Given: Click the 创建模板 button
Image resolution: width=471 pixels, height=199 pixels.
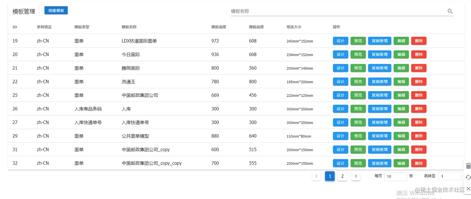Looking at the screenshot, I should tap(56, 10).
